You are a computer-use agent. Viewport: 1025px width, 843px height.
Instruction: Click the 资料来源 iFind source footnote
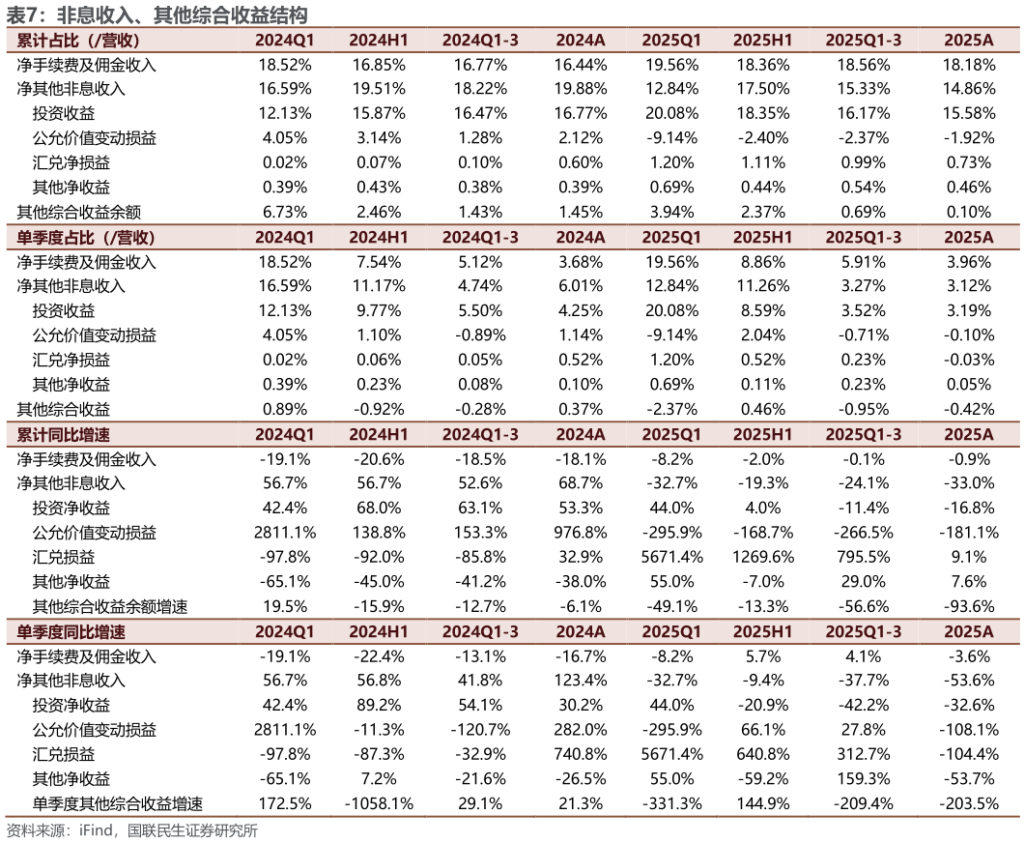pyautogui.click(x=132, y=831)
